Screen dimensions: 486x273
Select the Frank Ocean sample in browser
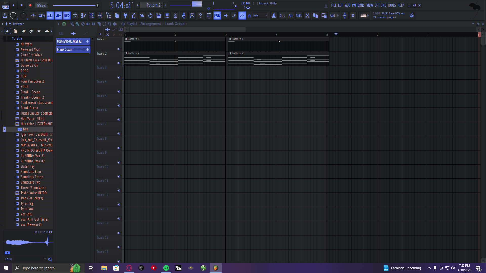29,108
